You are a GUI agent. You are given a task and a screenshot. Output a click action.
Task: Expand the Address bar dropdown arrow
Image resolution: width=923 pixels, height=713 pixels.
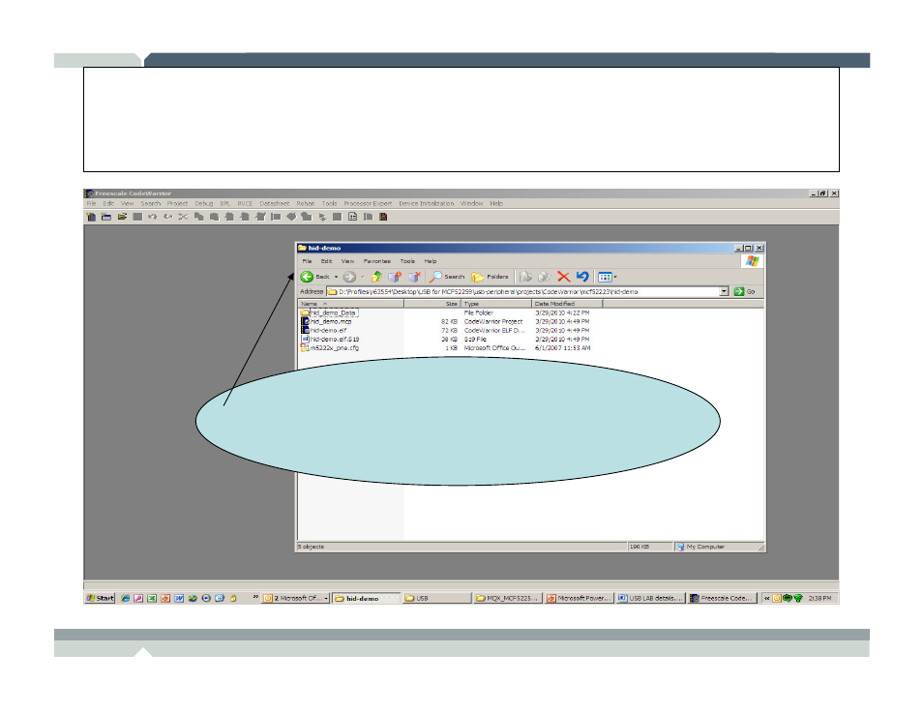coord(723,291)
